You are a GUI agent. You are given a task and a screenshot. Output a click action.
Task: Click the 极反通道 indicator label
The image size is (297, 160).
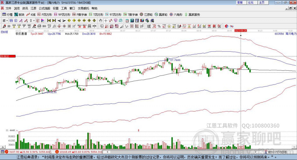(21, 34)
